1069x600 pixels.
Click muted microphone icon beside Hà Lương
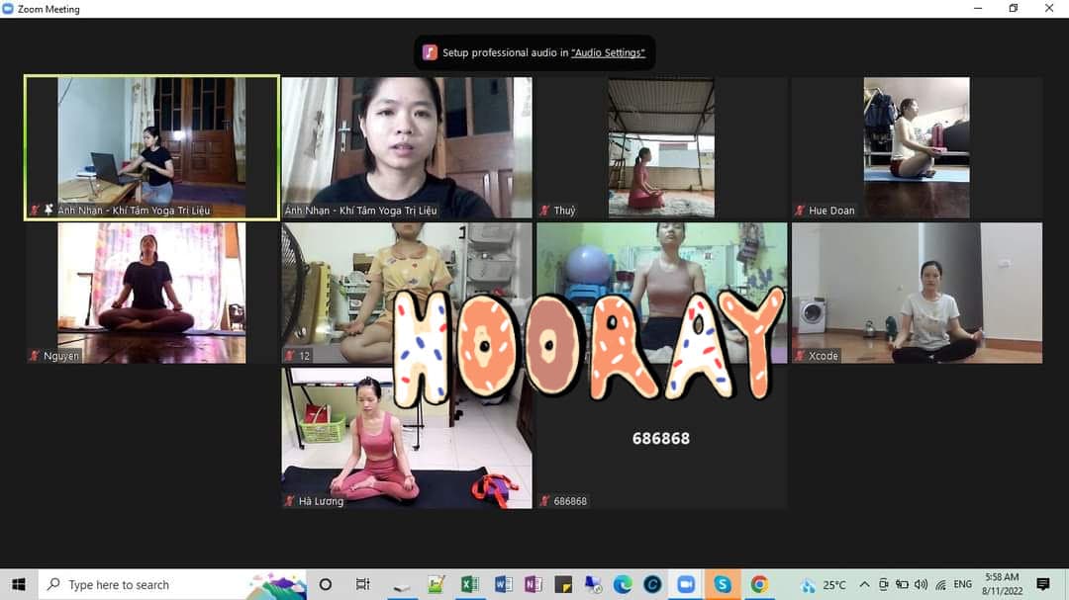point(290,501)
